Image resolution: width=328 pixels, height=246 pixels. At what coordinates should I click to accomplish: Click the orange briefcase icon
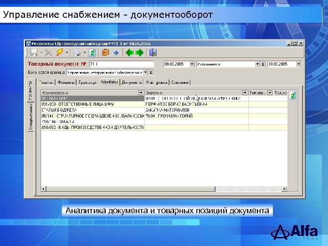click(105, 52)
